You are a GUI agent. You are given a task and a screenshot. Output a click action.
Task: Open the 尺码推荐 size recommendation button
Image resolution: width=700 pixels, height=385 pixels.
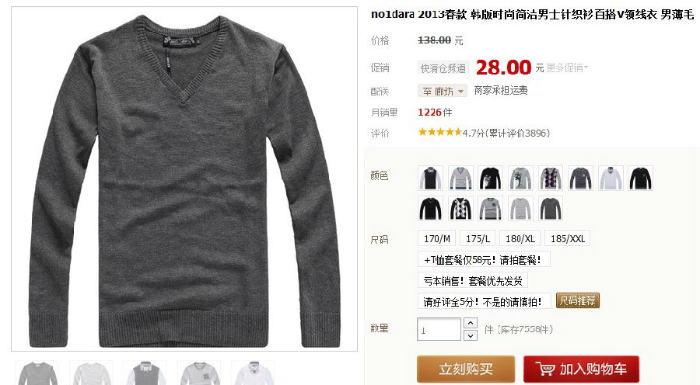[x=578, y=301]
